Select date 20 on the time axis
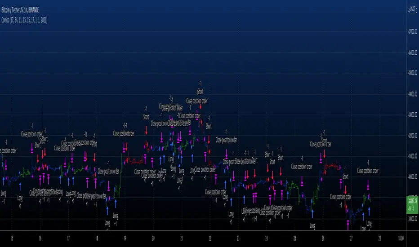Viewport: 419px width, 247px height. [x=153, y=238]
